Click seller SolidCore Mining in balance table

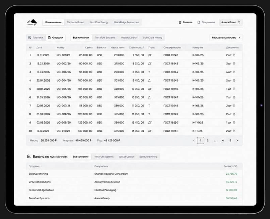click(x=38, y=174)
